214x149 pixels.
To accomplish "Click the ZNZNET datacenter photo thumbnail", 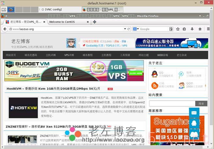I will coord(22,139).
